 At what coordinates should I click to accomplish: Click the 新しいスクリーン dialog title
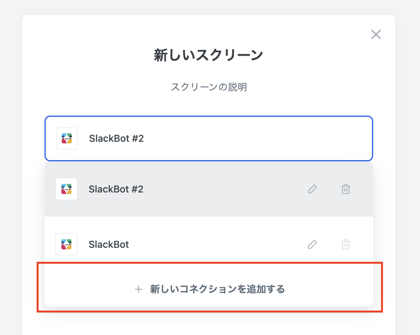(x=209, y=55)
